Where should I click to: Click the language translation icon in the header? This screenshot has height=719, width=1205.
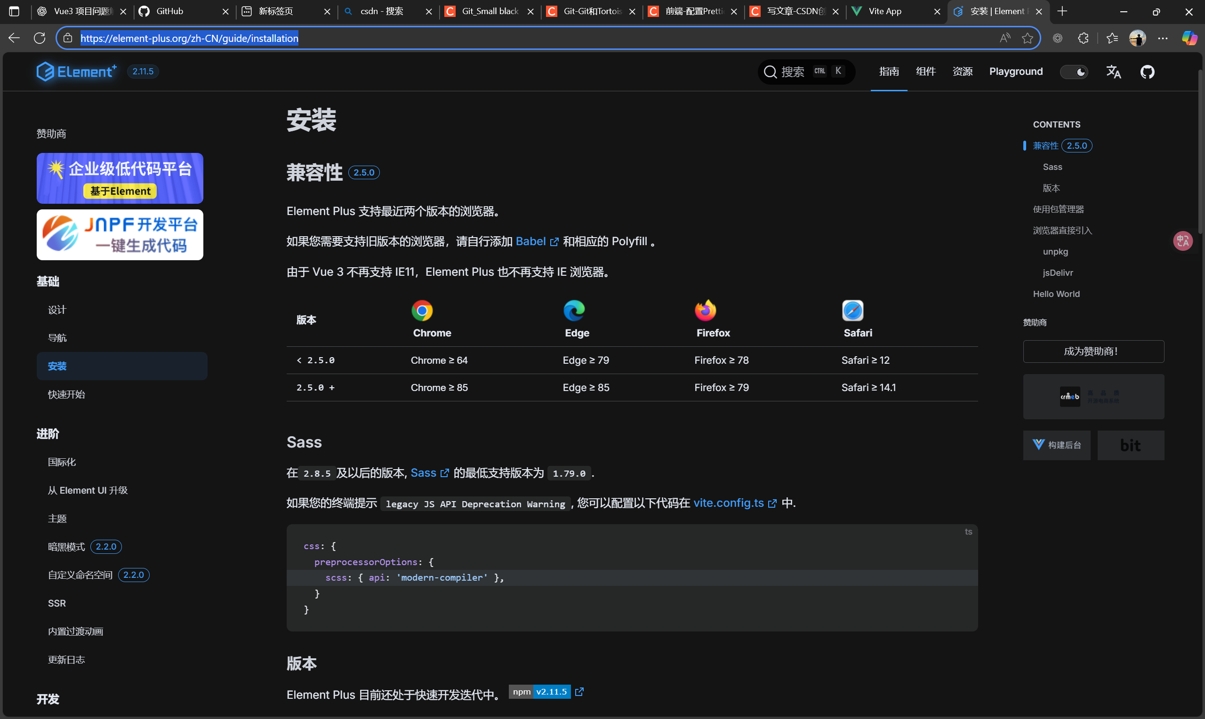tap(1113, 72)
